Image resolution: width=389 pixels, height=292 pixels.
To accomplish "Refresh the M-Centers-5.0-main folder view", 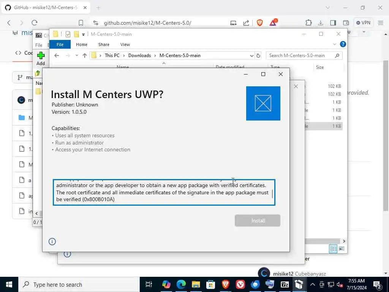I will (258, 56).
